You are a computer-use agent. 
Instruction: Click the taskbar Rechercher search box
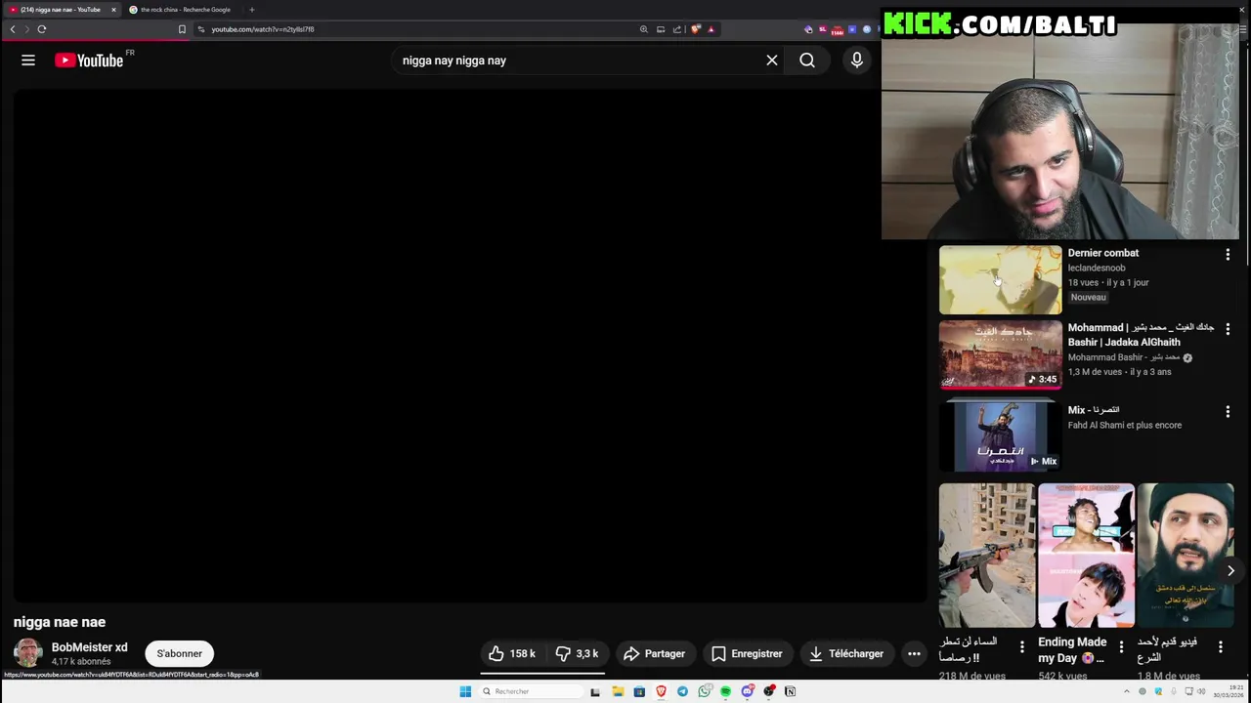pos(531,691)
